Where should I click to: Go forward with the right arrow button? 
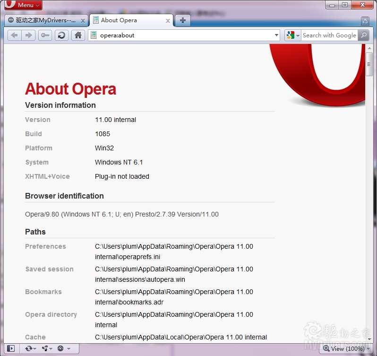(28, 35)
